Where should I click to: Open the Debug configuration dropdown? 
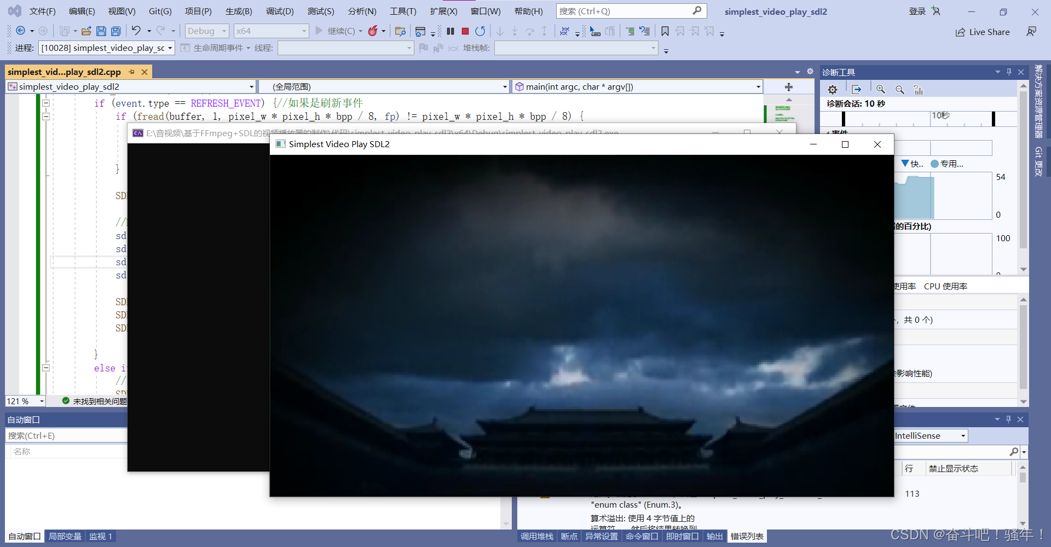tap(207, 31)
